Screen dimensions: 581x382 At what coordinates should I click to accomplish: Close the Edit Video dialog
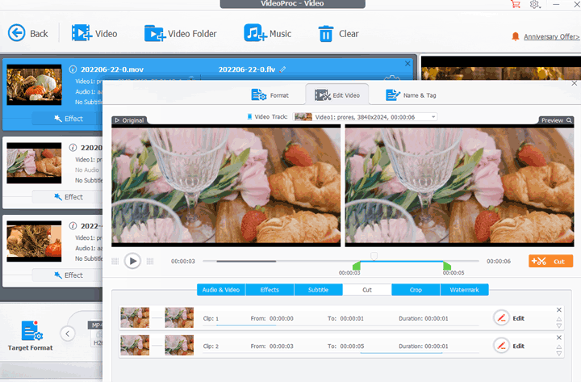pyautogui.click(x=574, y=83)
